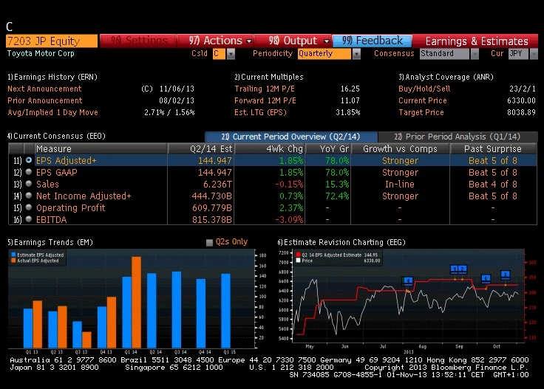Click the 7203 JP Equity ticker field
This screenshot has height=389, width=544.
coord(52,41)
